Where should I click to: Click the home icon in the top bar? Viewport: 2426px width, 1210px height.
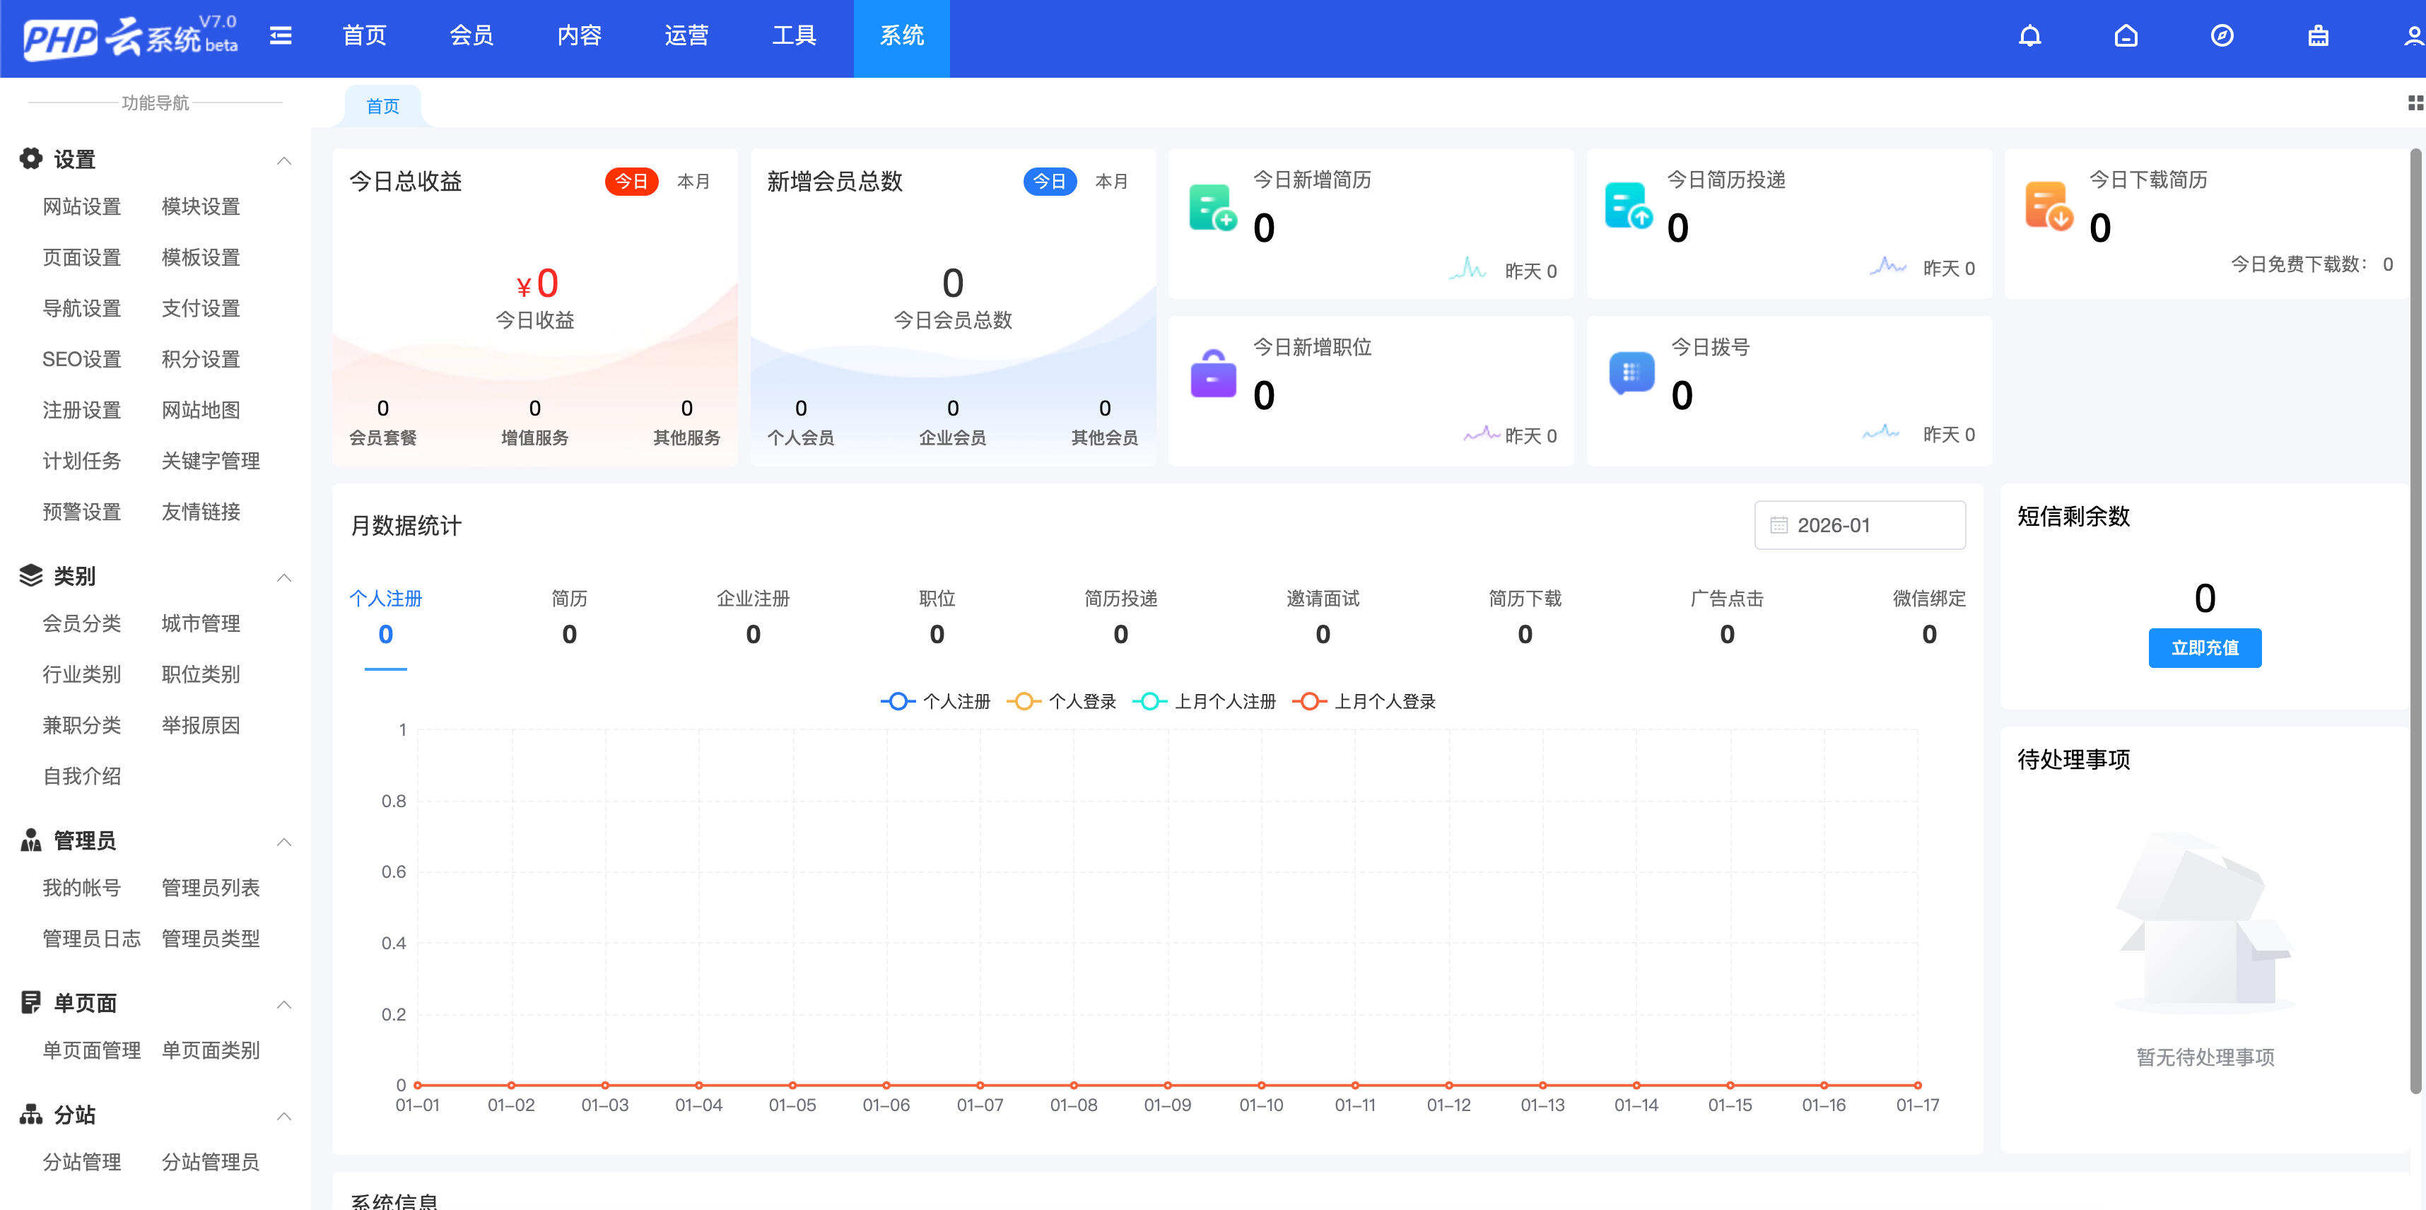(2125, 35)
